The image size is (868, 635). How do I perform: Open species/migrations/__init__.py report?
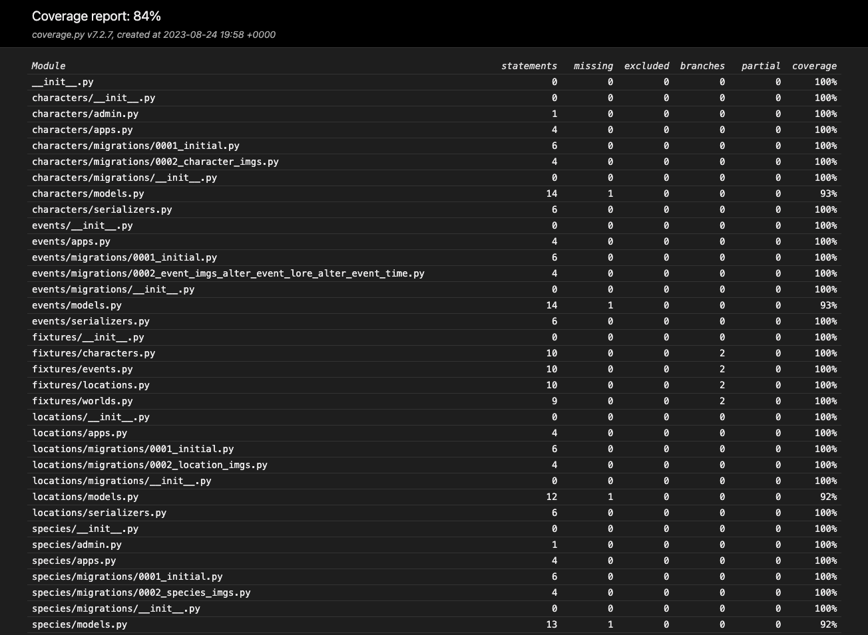[116, 608]
